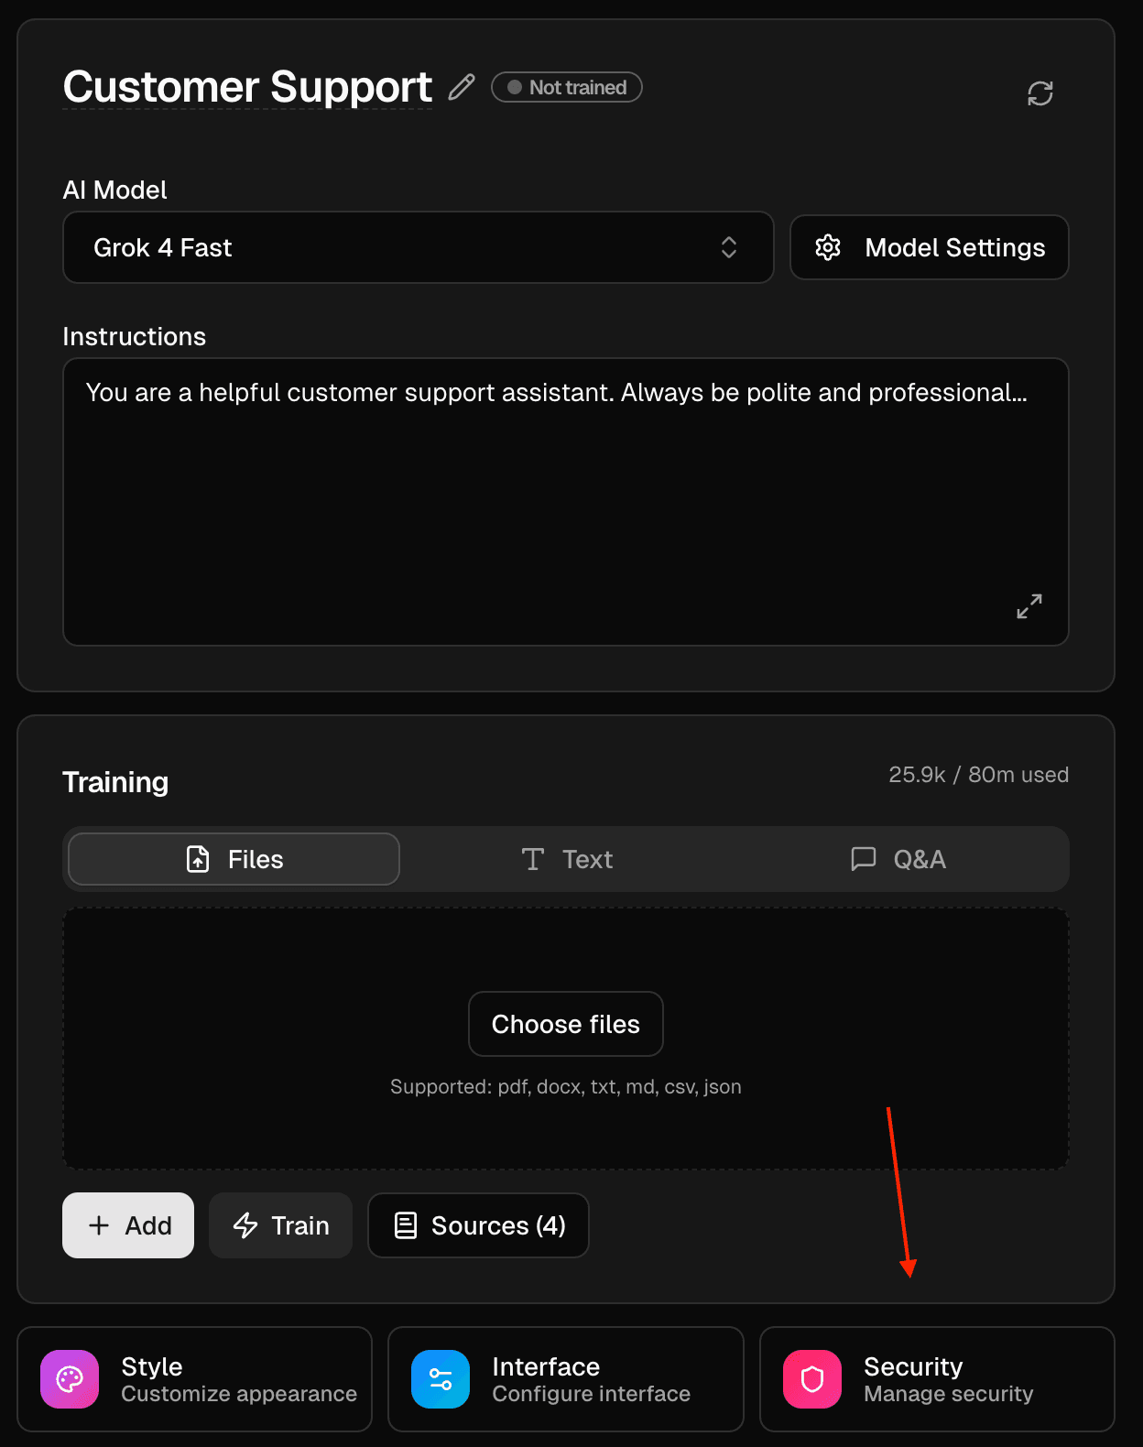This screenshot has width=1143, height=1447.
Task: Switch to the Text training tab
Action: click(x=566, y=859)
